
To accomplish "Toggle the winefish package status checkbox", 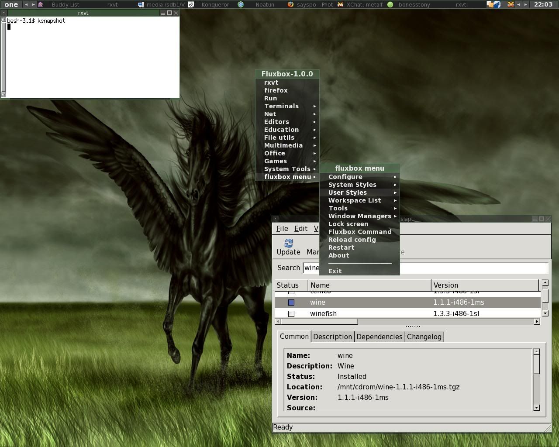I will tap(291, 313).
